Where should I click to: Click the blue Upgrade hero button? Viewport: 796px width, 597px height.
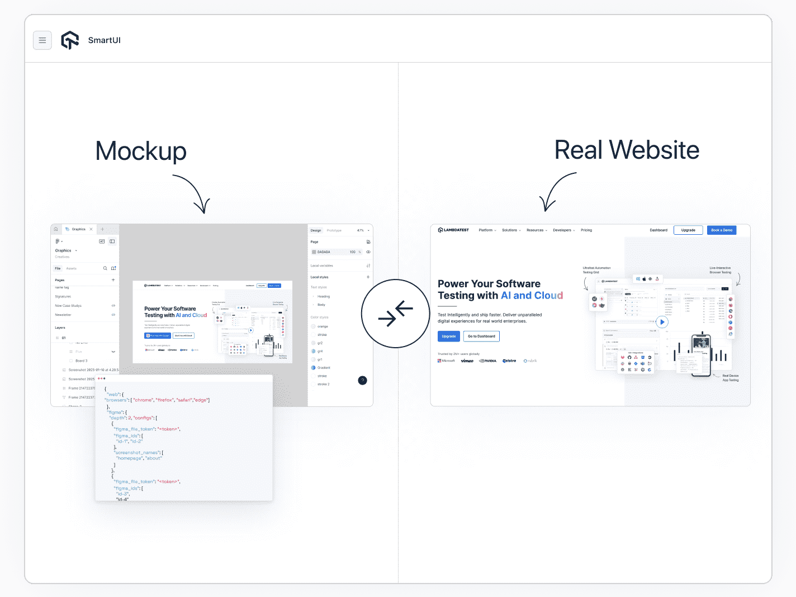pyautogui.click(x=449, y=337)
